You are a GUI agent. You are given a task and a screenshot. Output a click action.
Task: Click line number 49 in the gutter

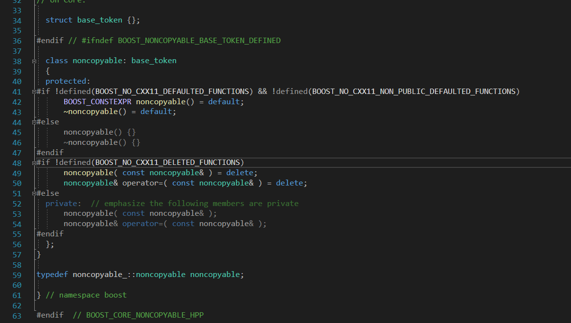(x=17, y=173)
